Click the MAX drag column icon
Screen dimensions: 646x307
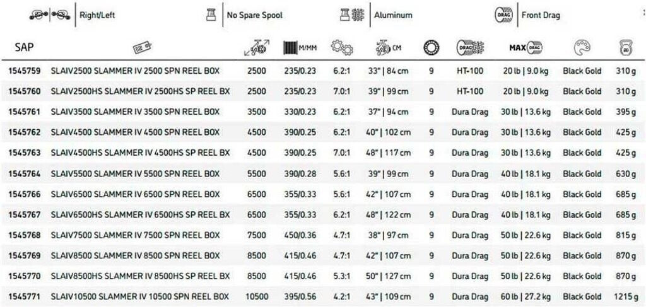pos(526,48)
